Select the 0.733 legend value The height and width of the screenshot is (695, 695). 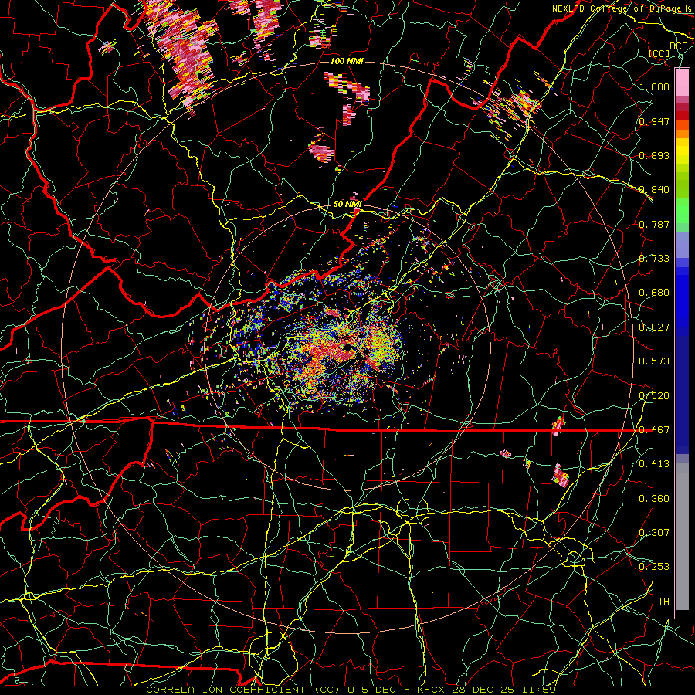click(654, 259)
